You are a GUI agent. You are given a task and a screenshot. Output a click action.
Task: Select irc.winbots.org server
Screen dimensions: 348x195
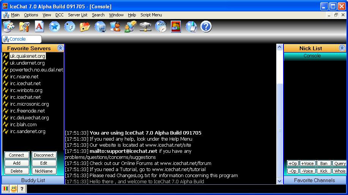tap(26, 90)
